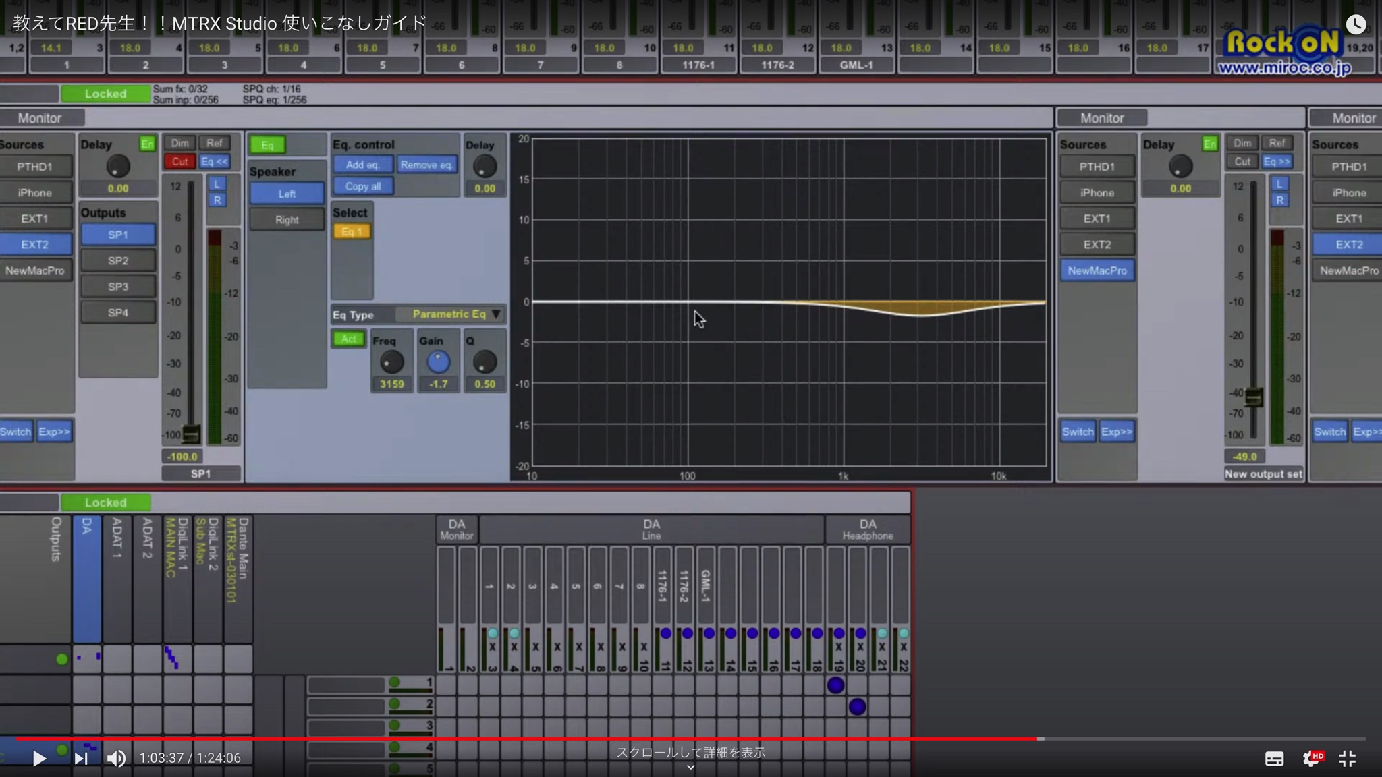Click the routing dot in row 1

point(835,685)
